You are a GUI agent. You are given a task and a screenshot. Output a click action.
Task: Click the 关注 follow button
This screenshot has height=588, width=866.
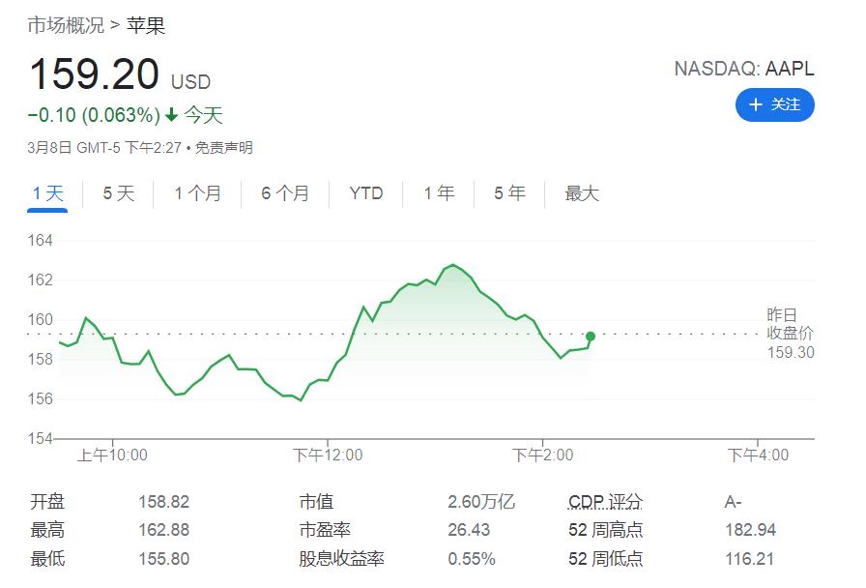774,104
